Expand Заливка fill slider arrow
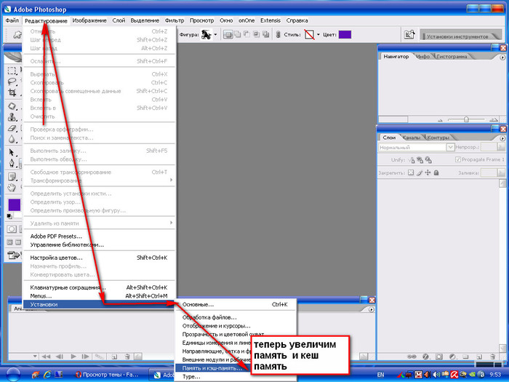 tap(501, 172)
